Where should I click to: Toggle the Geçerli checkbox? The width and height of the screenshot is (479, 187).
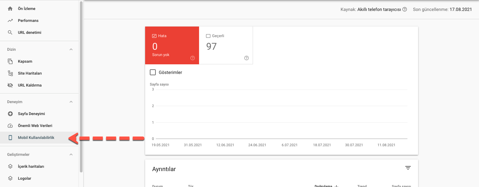click(208, 36)
